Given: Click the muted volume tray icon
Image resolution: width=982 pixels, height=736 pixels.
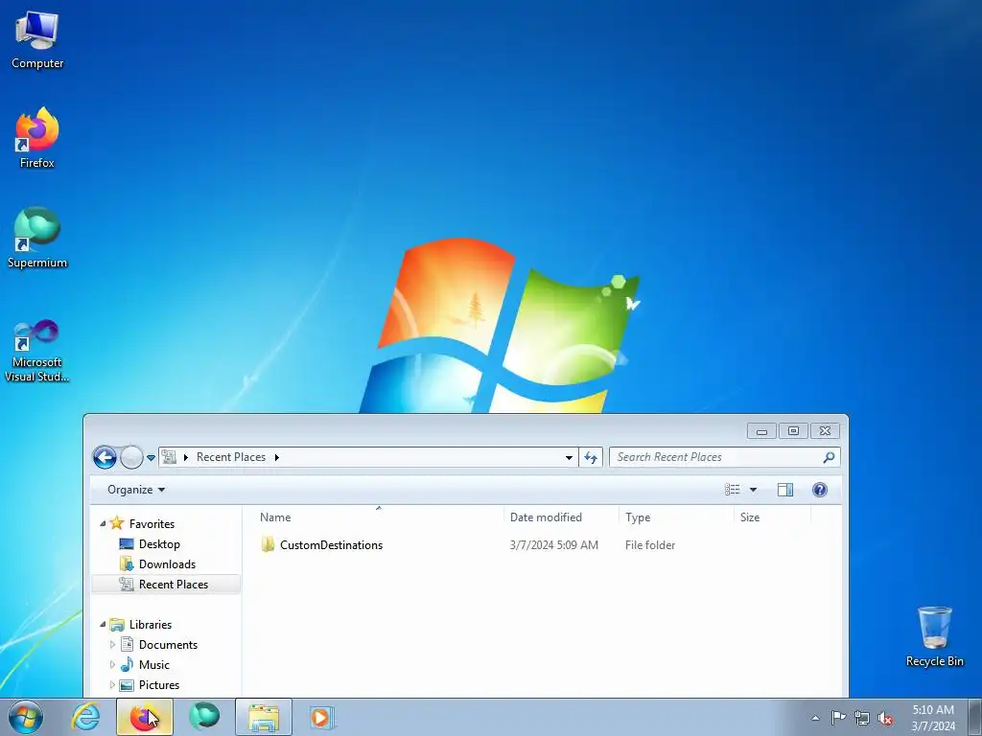Looking at the screenshot, I should (885, 719).
